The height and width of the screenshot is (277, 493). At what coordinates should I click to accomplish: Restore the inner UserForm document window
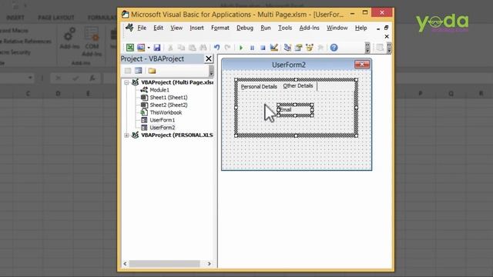tap(387, 28)
